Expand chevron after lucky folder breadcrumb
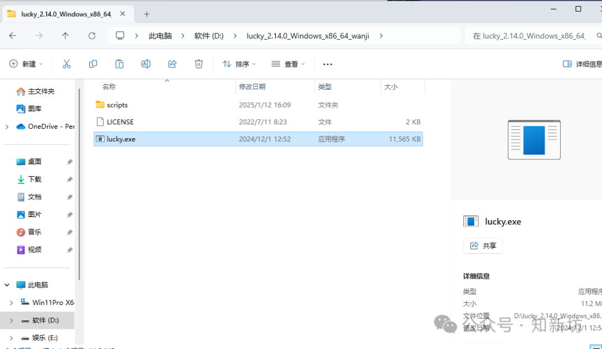The height and width of the screenshot is (349, 602). click(x=381, y=36)
